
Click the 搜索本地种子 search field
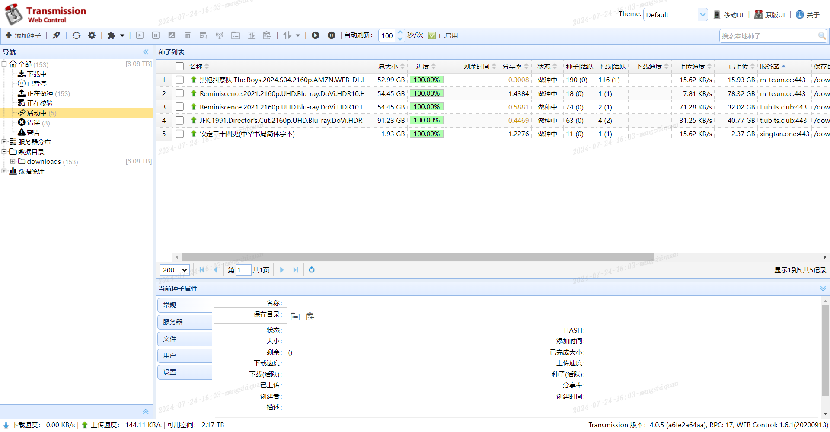click(769, 36)
